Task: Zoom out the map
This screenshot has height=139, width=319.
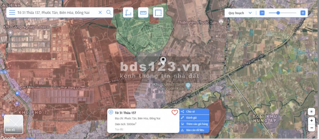Action: coord(312,128)
